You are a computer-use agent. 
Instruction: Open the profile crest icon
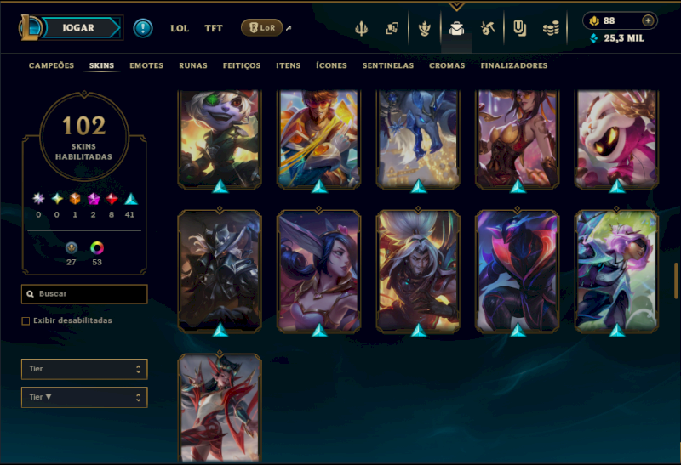(424, 29)
